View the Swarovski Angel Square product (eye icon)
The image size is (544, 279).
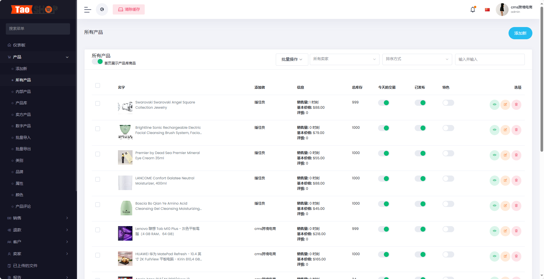(495, 105)
